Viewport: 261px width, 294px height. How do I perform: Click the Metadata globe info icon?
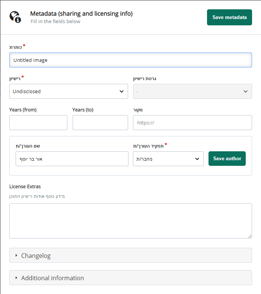click(15, 17)
